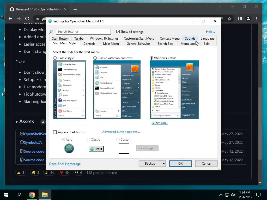Select the Windows 7 style radio button
The width and height of the screenshot is (267, 200).
pyautogui.click(x=151, y=58)
